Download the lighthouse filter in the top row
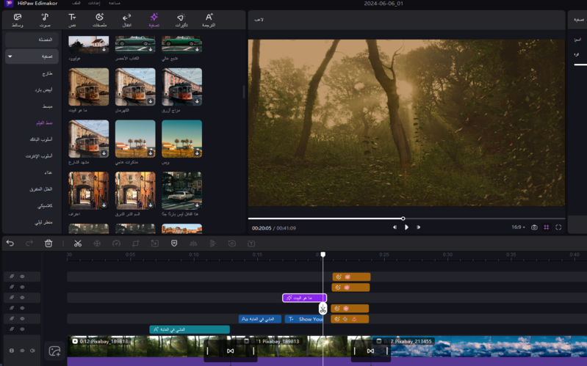Viewport: 587px width, 366px height. [x=104, y=49]
